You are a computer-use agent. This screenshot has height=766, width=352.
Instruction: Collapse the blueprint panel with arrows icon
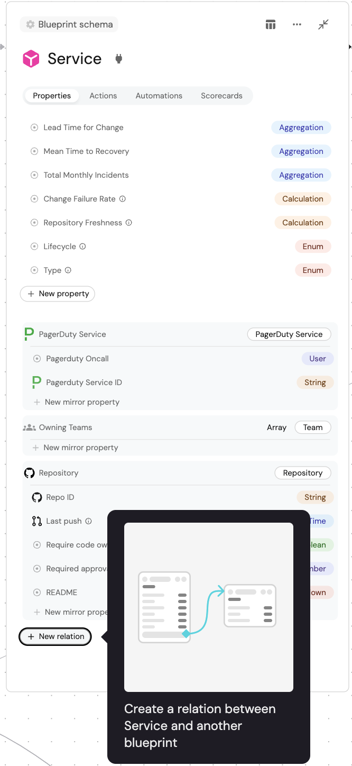323,25
